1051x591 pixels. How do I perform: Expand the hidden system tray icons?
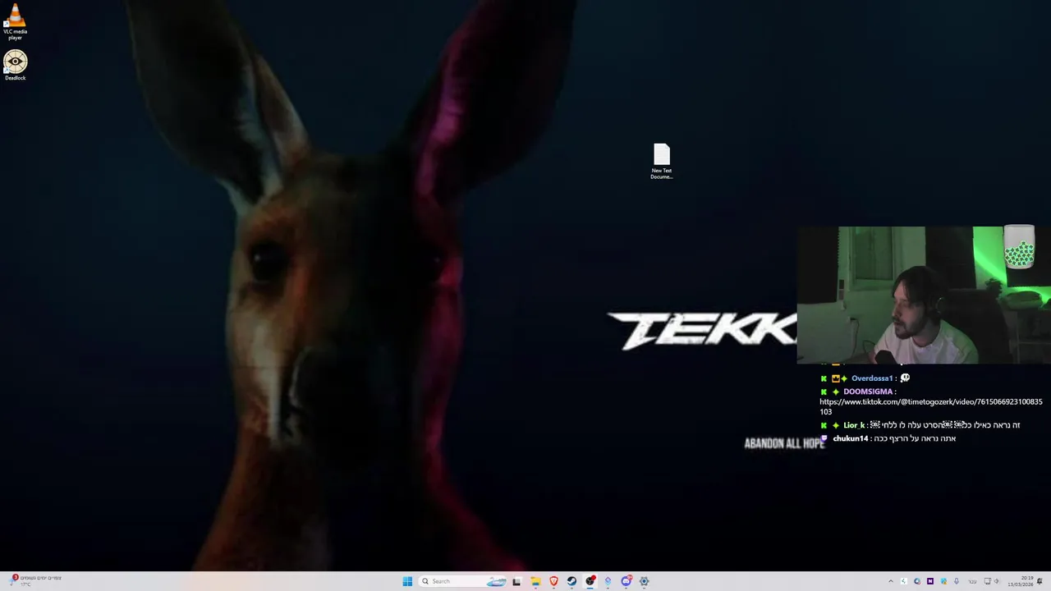click(891, 581)
